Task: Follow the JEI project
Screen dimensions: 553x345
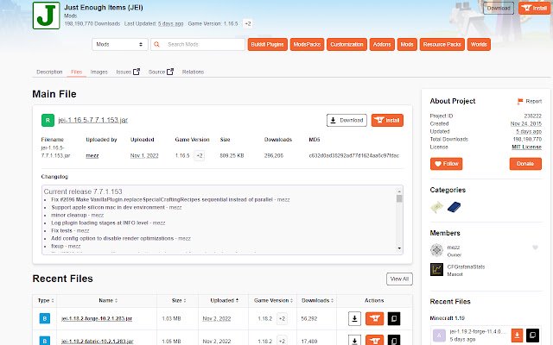Action: coord(446,164)
